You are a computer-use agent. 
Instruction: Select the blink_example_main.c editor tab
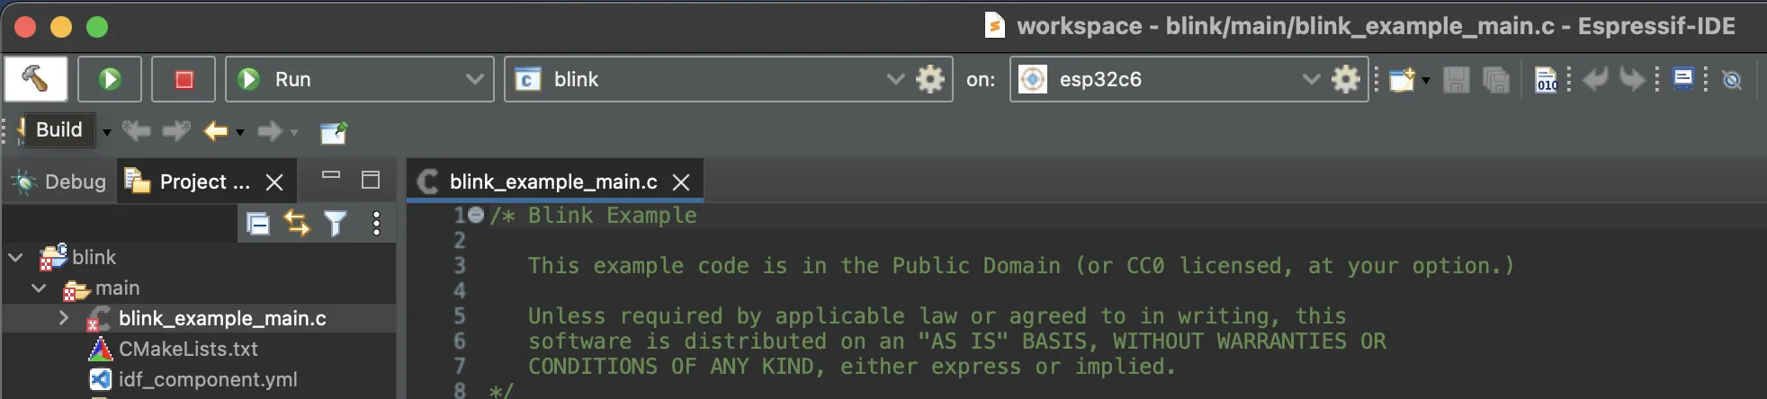click(x=552, y=182)
